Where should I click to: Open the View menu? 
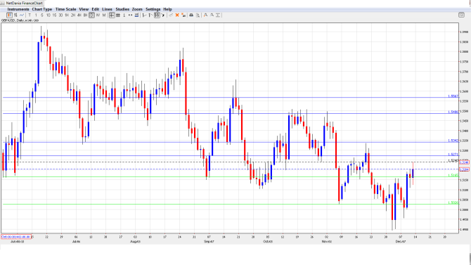[x=84, y=9]
